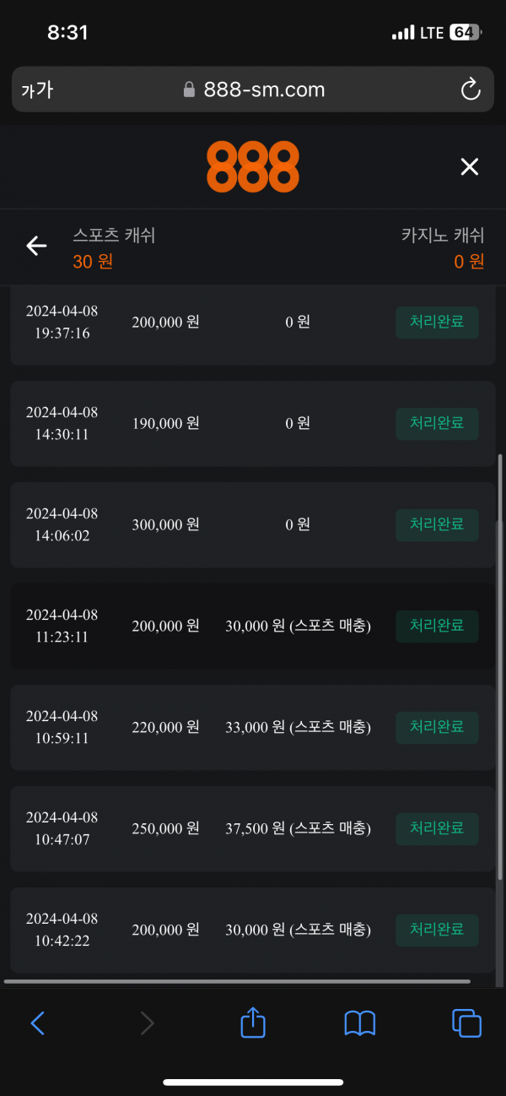Select the 스포츠 캐쉬 balance

(113, 248)
